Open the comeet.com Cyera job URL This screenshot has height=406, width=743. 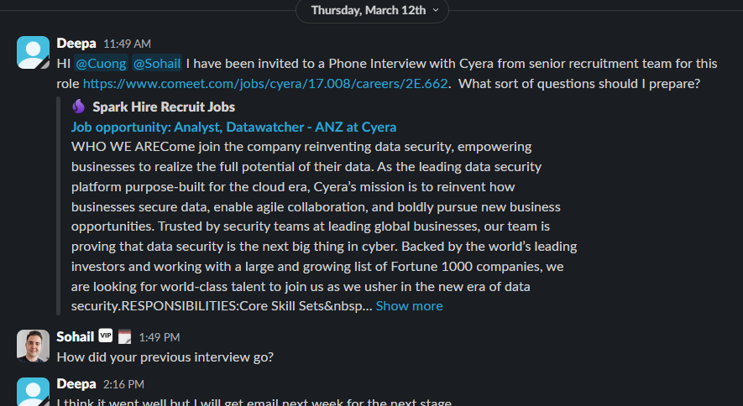tap(265, 83)
